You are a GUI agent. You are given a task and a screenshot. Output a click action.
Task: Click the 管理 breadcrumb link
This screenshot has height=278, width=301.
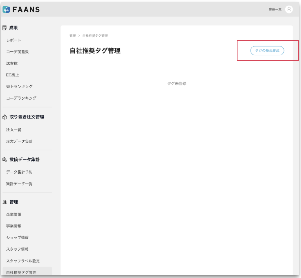click(x=72, y=36)
